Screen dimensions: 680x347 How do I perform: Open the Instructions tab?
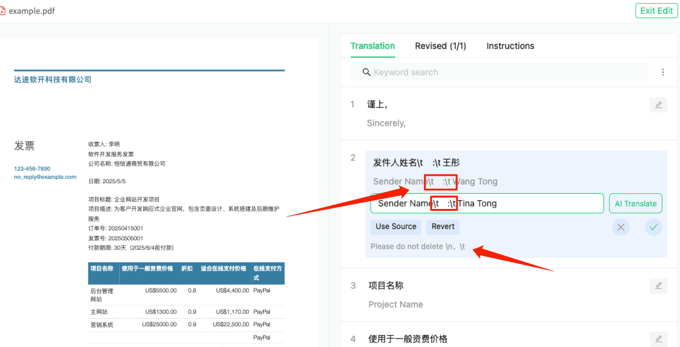pos(510,46)
